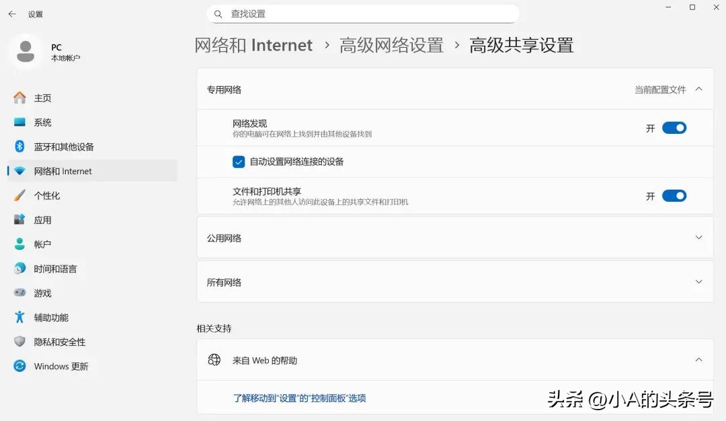Screen dimensions: 726x421
Task: Navigate to 网络和 Internet breadcrumb
Action: point(253,45)
